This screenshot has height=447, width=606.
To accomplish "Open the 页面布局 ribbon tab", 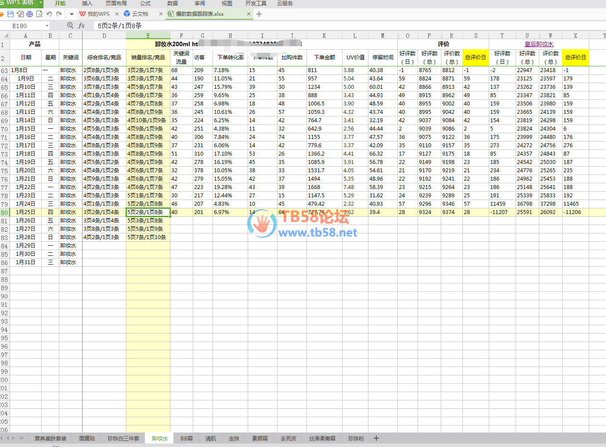I will click(116, 3).
